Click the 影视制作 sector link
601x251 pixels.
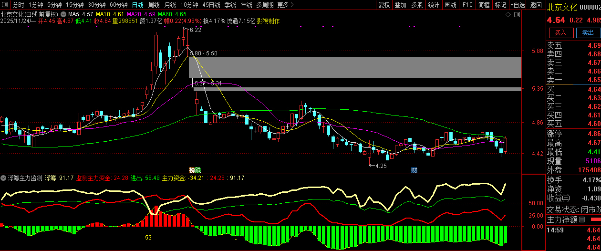268,21
